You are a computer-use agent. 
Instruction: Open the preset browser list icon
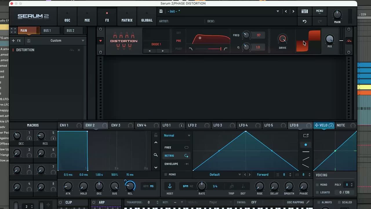(305, 11)
